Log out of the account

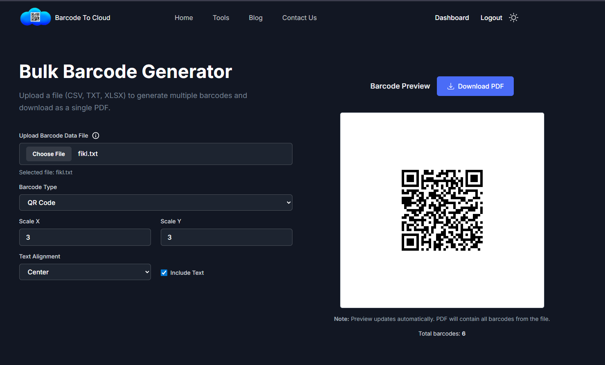coord(491,18)
